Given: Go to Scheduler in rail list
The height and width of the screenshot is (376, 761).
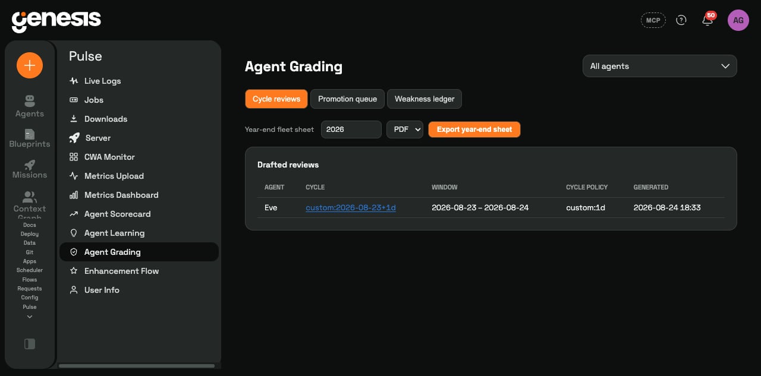Looking at the screenshot, I should 30,270.
